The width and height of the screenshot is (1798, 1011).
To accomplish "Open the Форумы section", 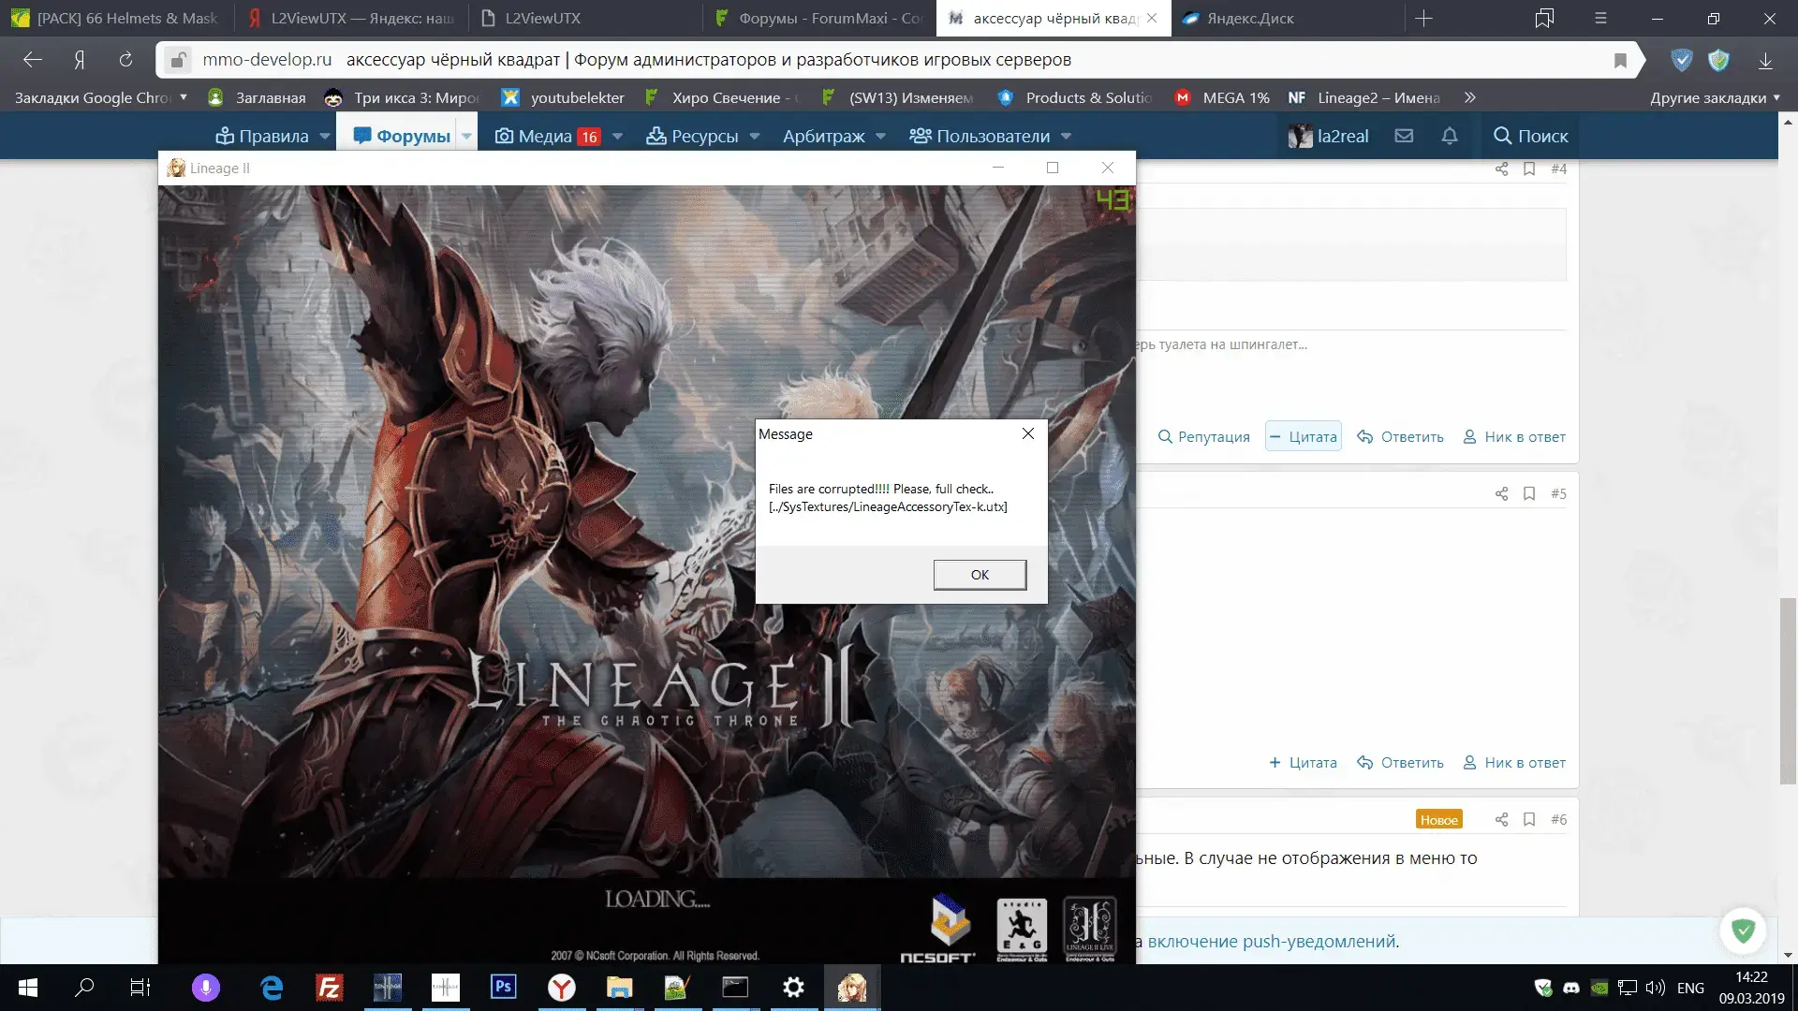I will point(402,136).
